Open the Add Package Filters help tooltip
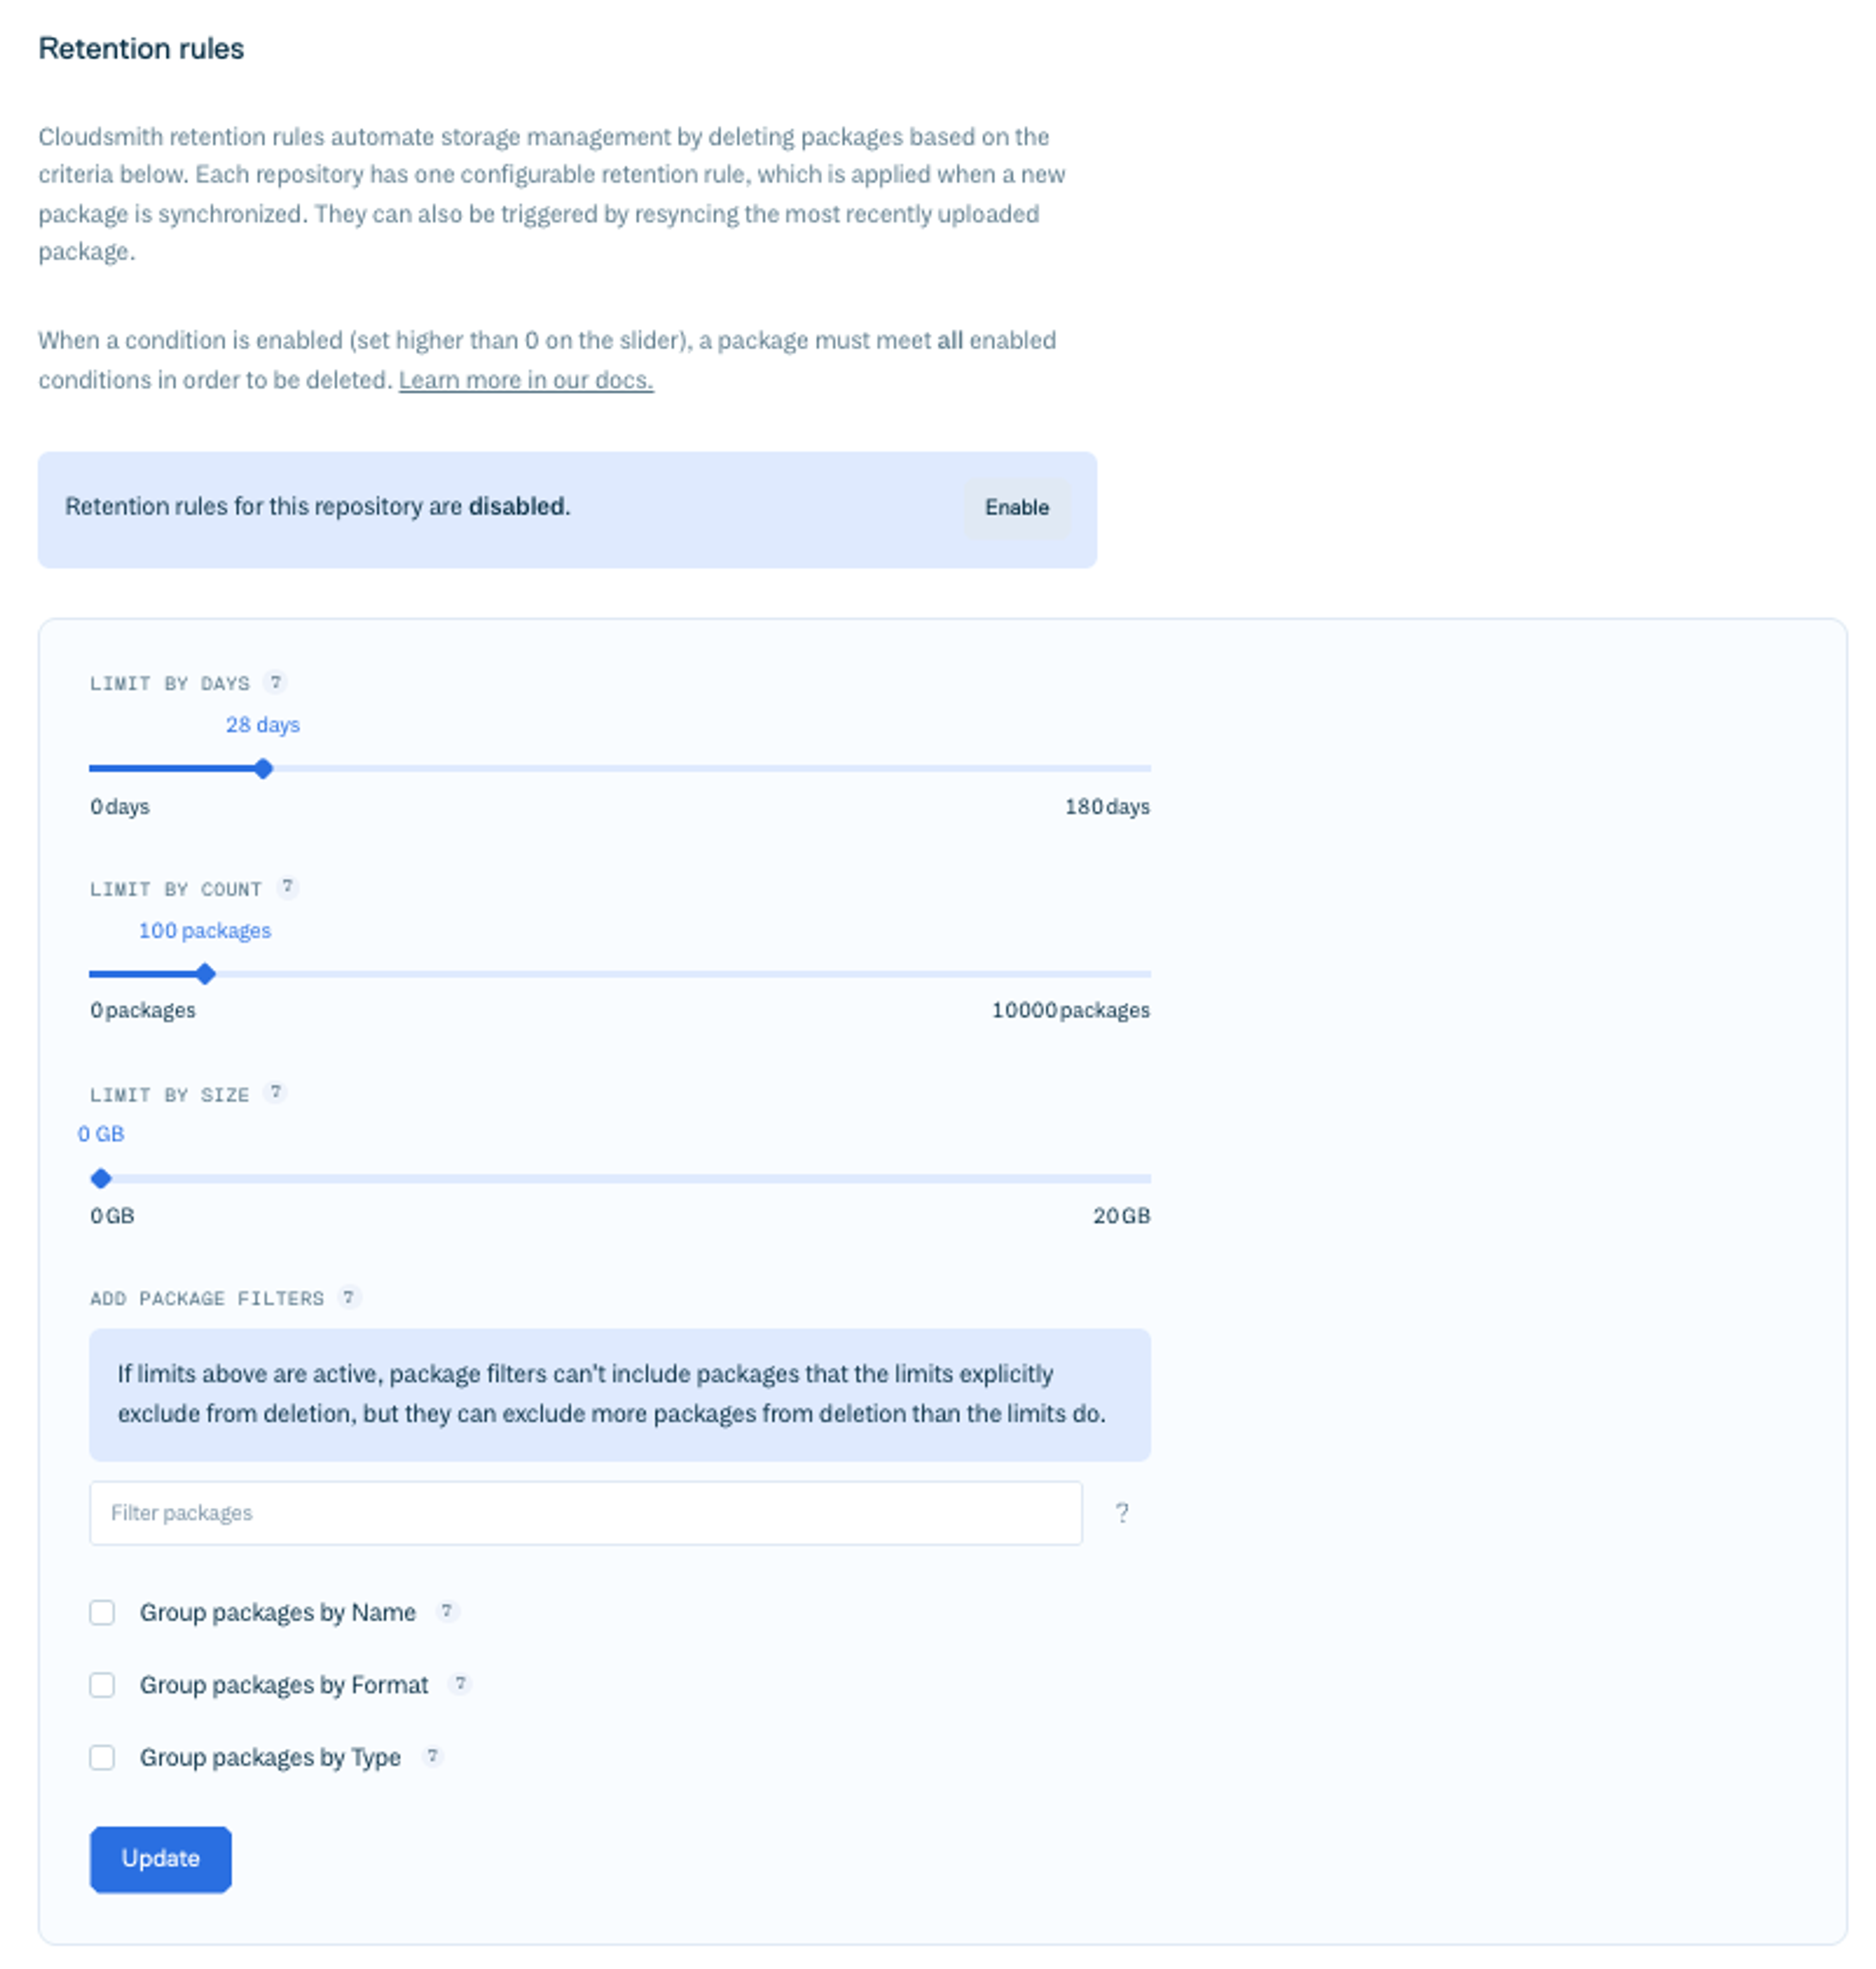The image size is (1876, 1969). pos(350,1298)
